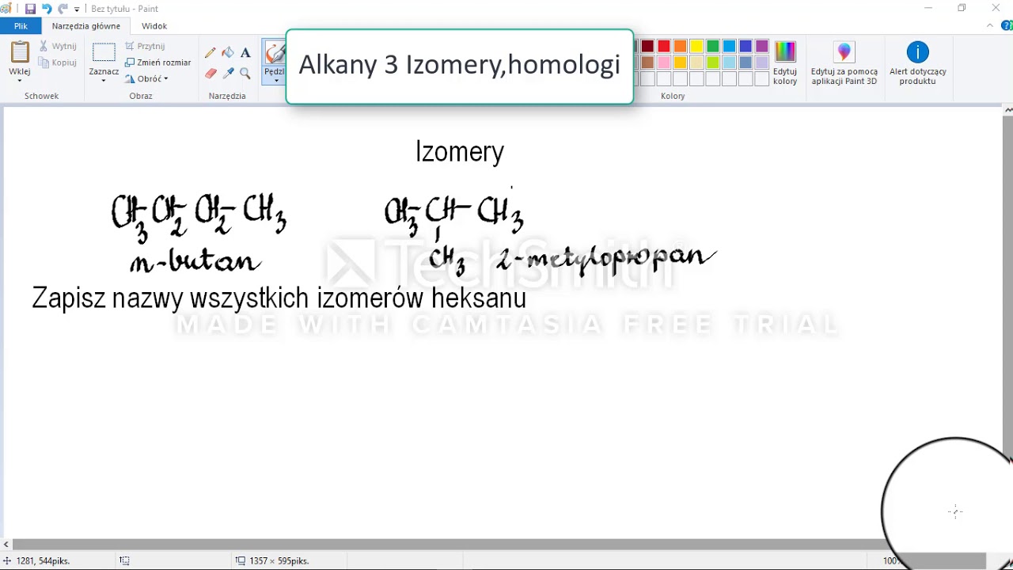Pick the lavender color swatch
The image size is (1013, 570).
761,63
